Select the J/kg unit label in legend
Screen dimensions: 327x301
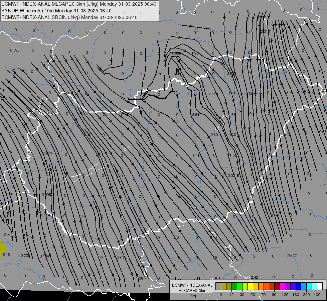pyautogui.click(x=192, y=296)
